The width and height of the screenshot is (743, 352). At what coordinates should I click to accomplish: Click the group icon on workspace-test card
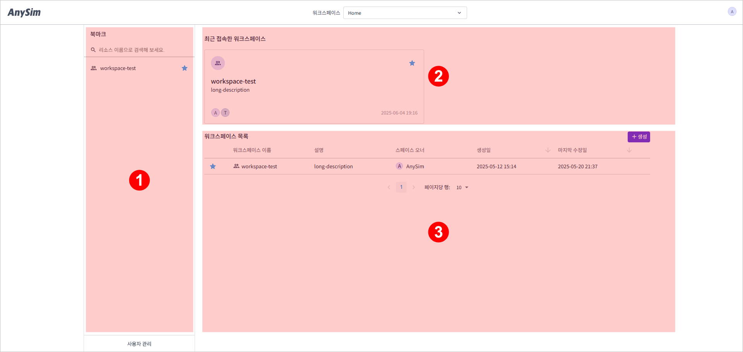(218, 63)
